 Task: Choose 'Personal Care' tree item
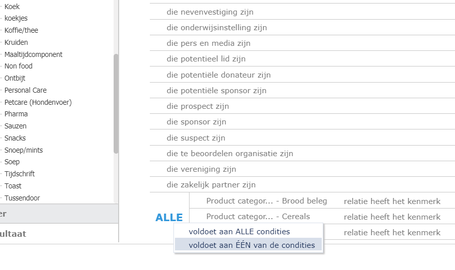(x=25, y=90)
